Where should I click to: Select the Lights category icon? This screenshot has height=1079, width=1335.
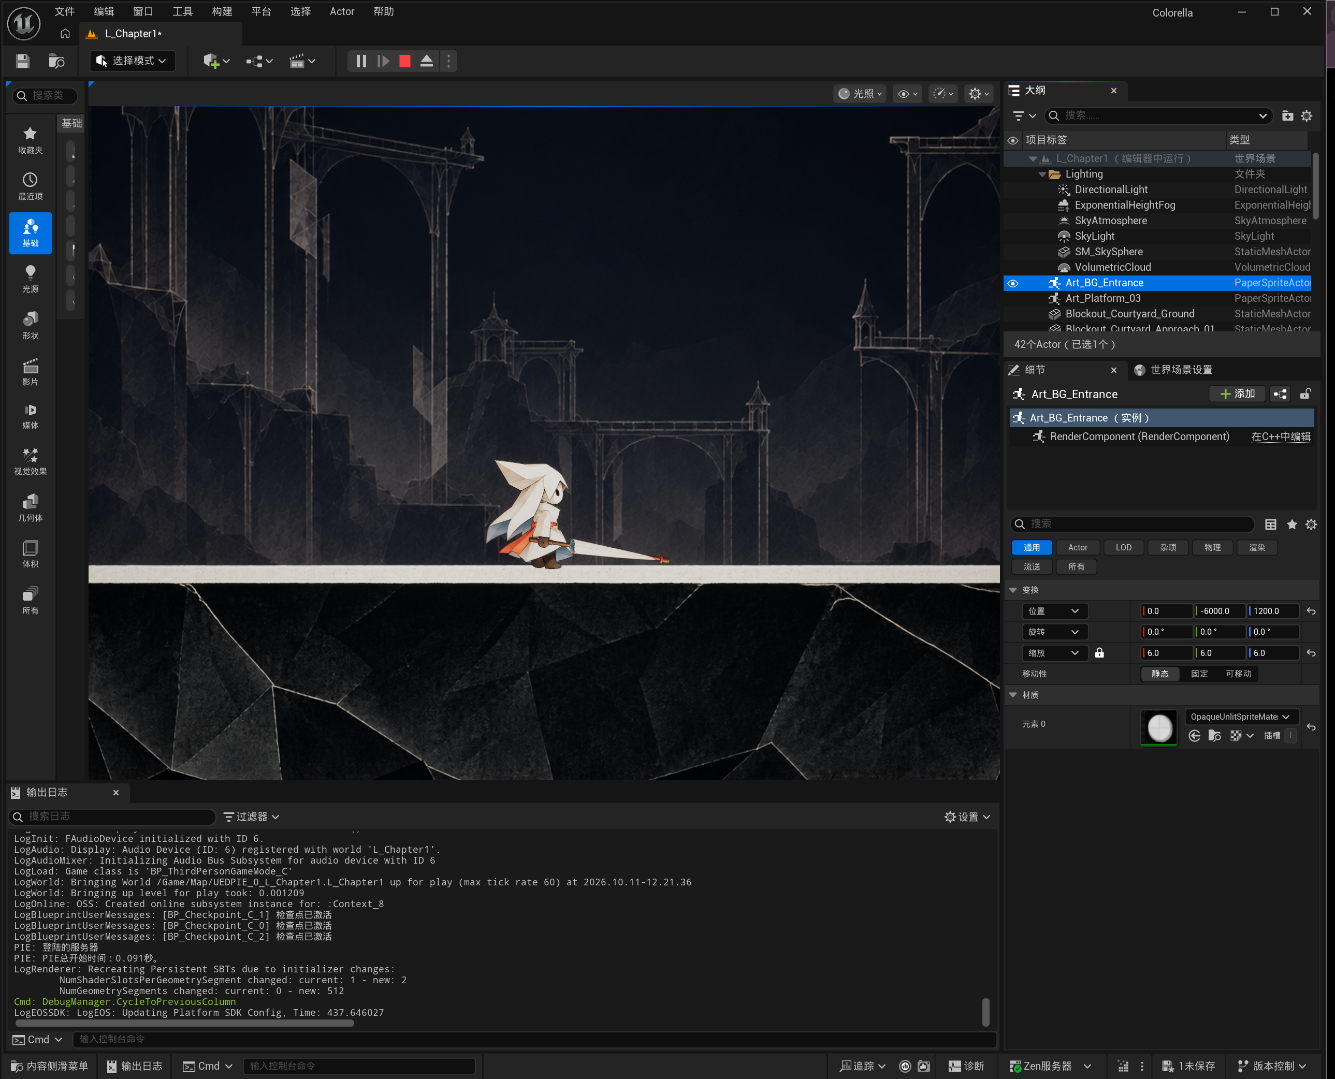30,279
